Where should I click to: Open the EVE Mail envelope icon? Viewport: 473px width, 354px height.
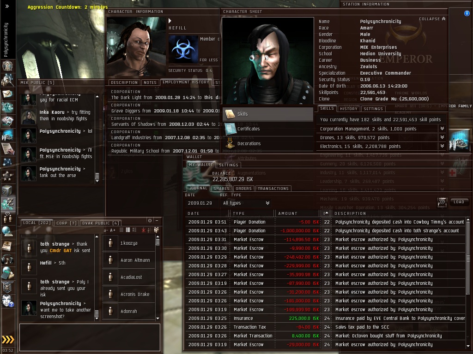coord(7,94)
